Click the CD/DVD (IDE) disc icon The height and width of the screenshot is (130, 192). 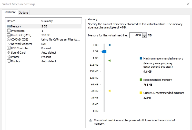point(8,39)
